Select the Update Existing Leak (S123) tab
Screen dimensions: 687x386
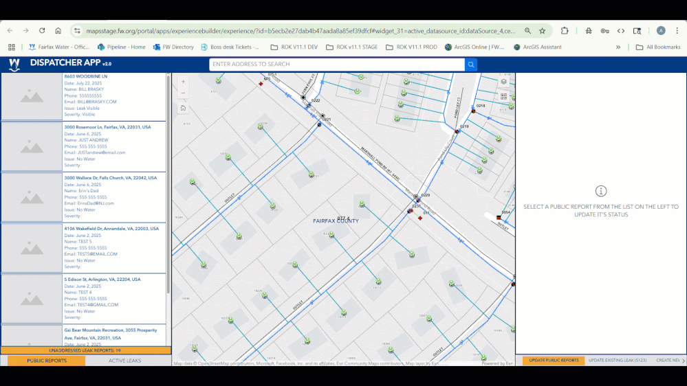pos(618,360)
